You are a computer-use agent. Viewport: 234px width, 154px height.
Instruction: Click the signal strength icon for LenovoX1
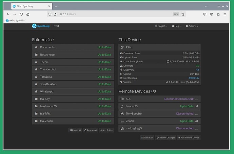196,106
